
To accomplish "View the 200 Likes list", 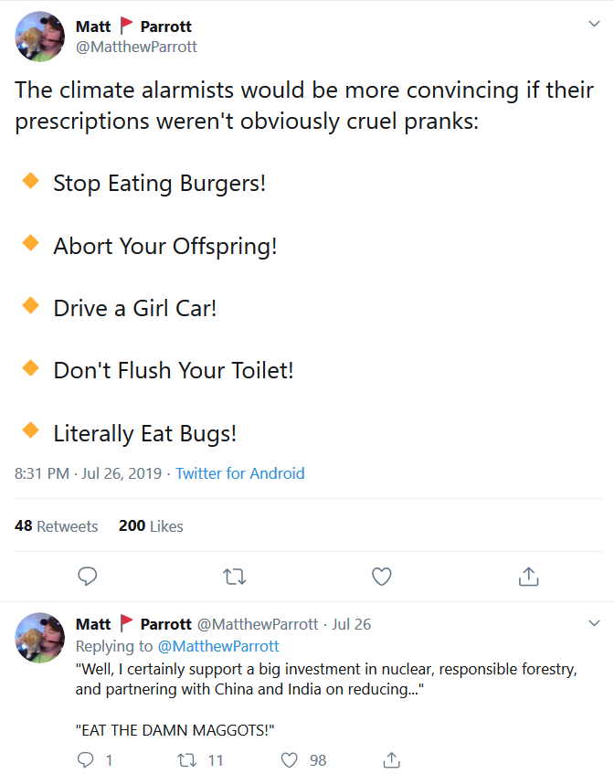I will pos(150,526).
